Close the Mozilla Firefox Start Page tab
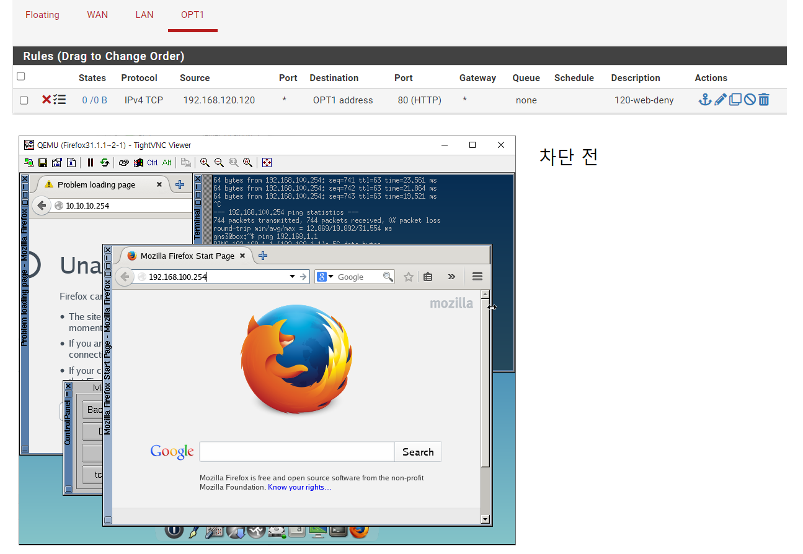This screenshot has width=803, height=554. [242, 256]
